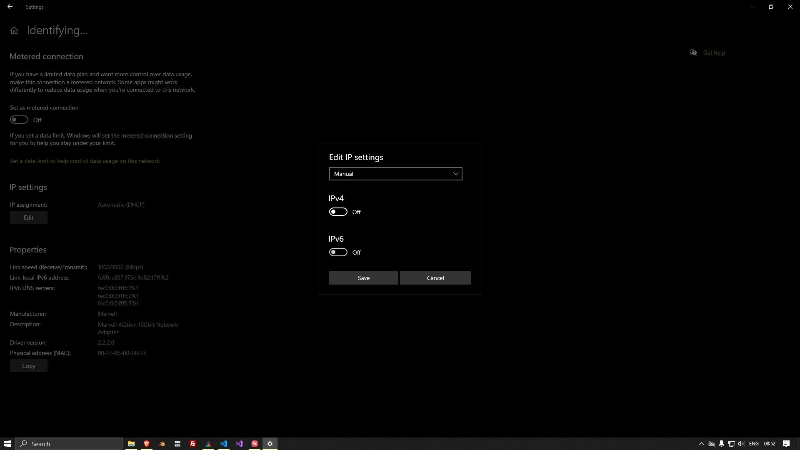
Task: Open File Explorer from taskbar
Action: (131, 444)
